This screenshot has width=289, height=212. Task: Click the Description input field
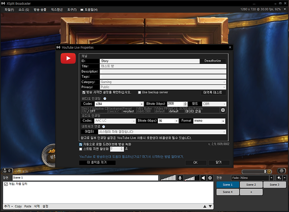click(163, 72)
